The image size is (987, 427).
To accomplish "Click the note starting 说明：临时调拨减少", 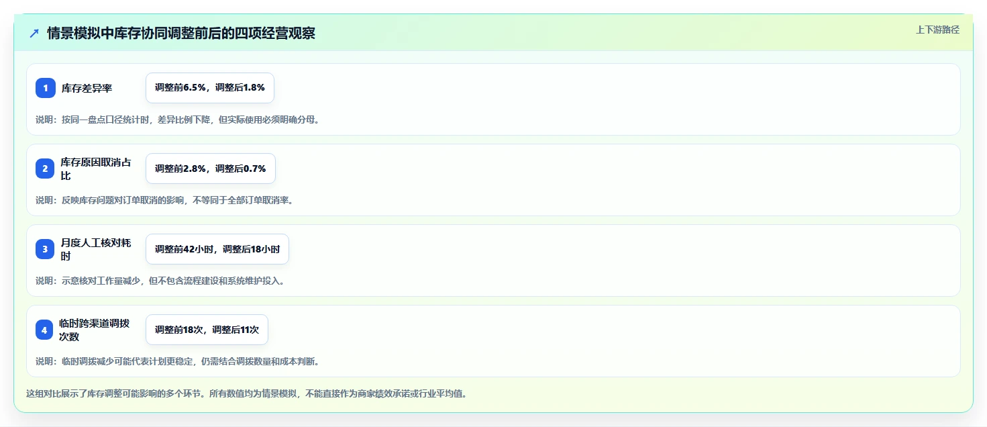I will tap(177, 361).
